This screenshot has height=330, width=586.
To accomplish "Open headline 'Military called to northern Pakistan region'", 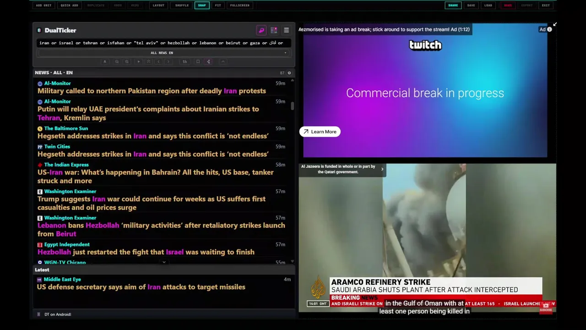I will (x=152, y=91).
